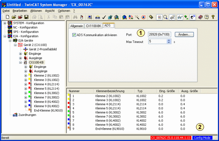Open the Bearbeiten menu

pyautogui.click(x=20, y=11)
